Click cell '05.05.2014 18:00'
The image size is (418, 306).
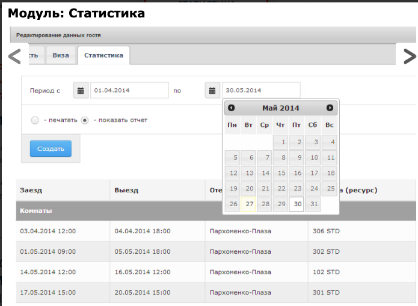[158, 252]
